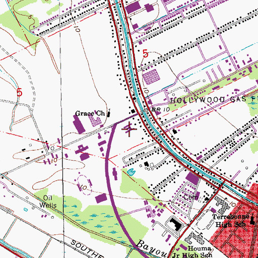Click the black school building near Houma Jr High

[175, 224]
